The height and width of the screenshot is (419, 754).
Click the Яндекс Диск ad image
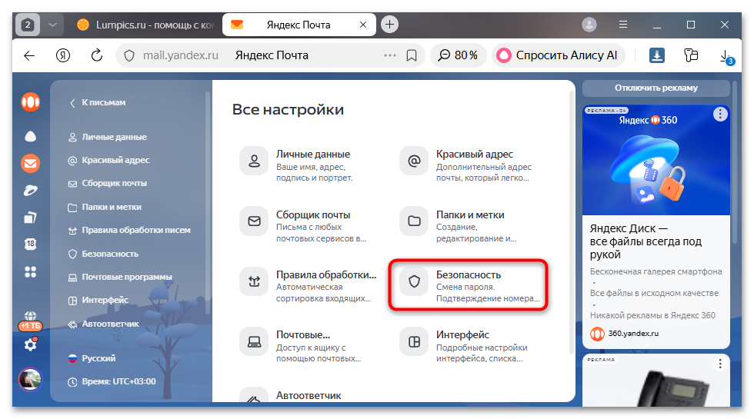click(656, 160)
